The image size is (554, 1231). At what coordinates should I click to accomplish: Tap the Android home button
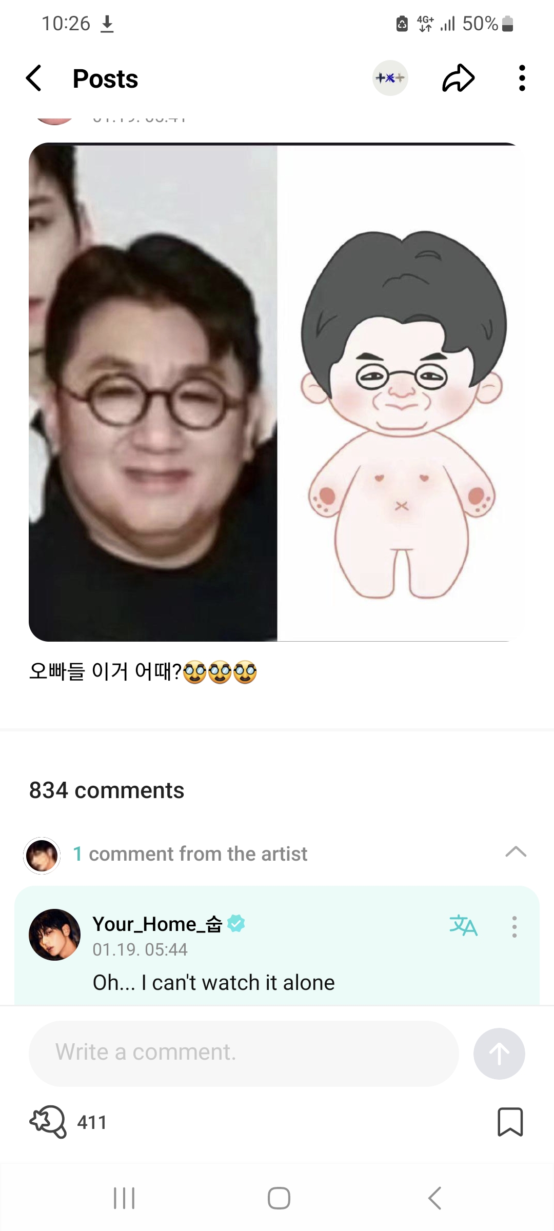(279, 1198)
